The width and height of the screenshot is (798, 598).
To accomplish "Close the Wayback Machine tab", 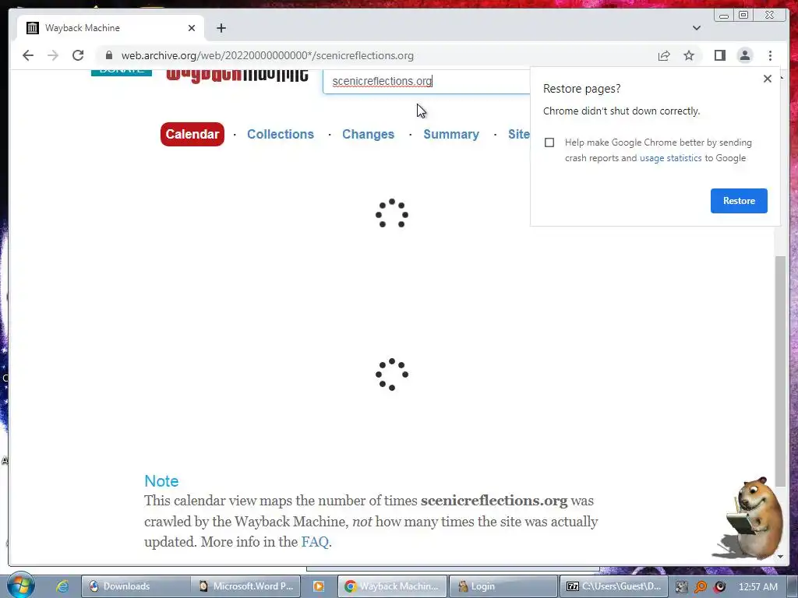I will (192, 28).
